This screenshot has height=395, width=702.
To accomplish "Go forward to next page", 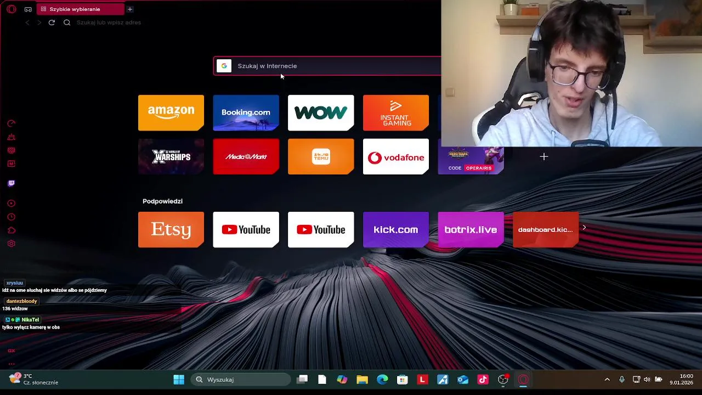I will pyautogui.click(x=39, y=22).
